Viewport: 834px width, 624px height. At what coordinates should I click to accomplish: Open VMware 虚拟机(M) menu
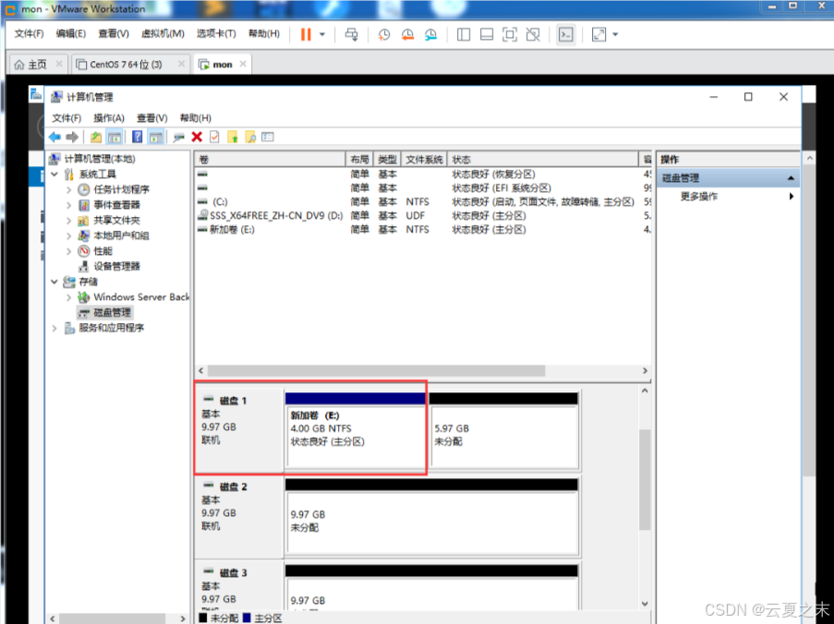click(163, 33)
